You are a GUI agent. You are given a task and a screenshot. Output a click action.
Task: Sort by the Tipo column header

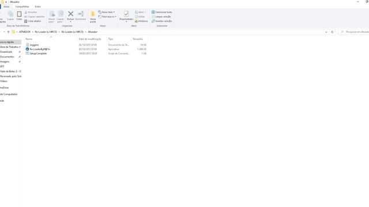pyautogui.click(x=111, y=39)
